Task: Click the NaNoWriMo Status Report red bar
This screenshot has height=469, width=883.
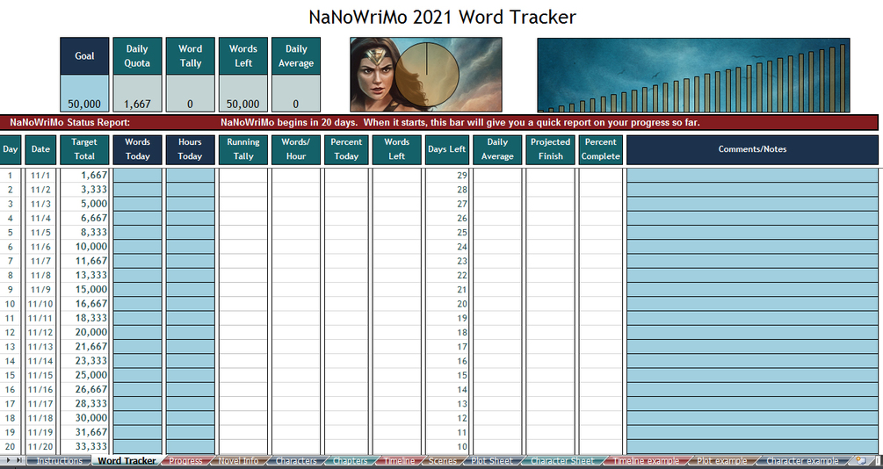Action: pyautogui.click(x=439, y=123)
